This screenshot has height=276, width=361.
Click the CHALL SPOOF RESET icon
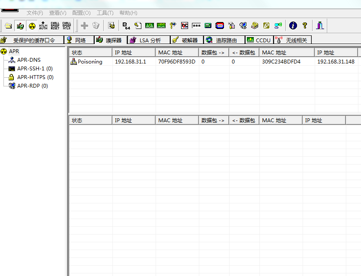coord(55,25)
